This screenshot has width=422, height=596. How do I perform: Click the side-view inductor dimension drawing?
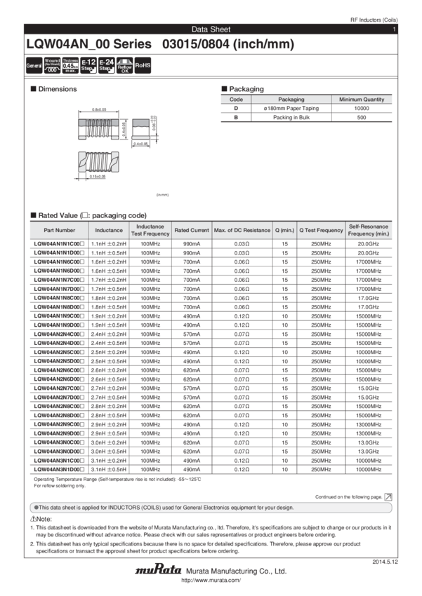(141, 129)
